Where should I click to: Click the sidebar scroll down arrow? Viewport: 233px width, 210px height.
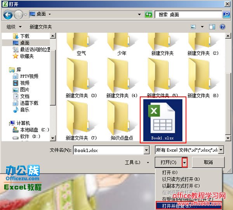52,138
